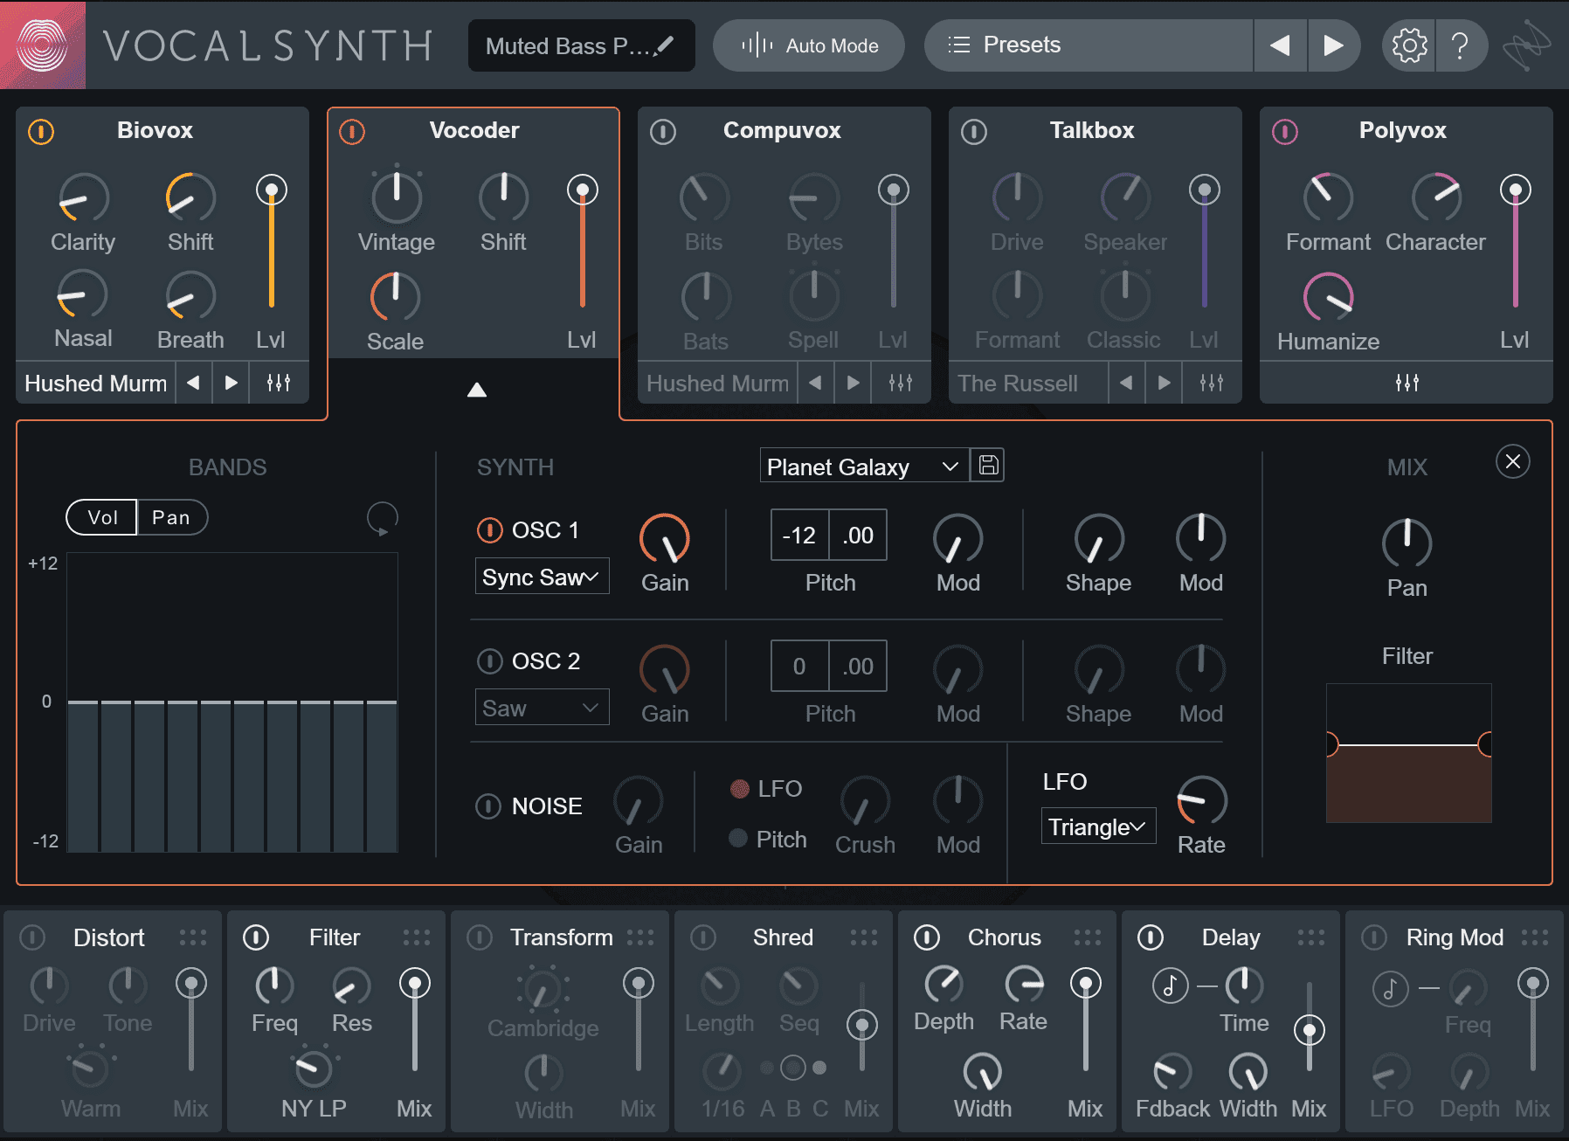Select Shred pattern B
This screenshot has height=1141, width=1569.
(x=793, y=1068)
